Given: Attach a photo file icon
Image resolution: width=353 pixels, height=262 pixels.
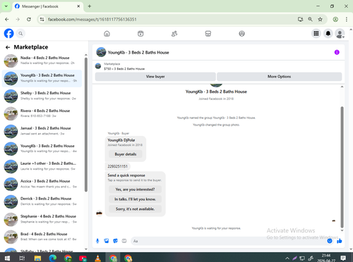Looking at the screenshot, I should (x=107, y=241).
